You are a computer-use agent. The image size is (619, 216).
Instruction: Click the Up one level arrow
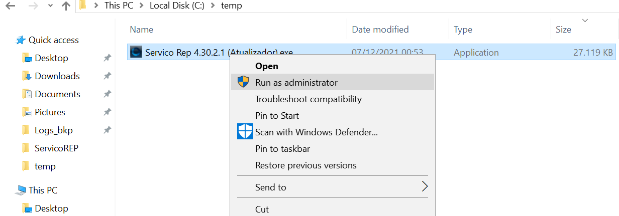click(x=65, y=7)
